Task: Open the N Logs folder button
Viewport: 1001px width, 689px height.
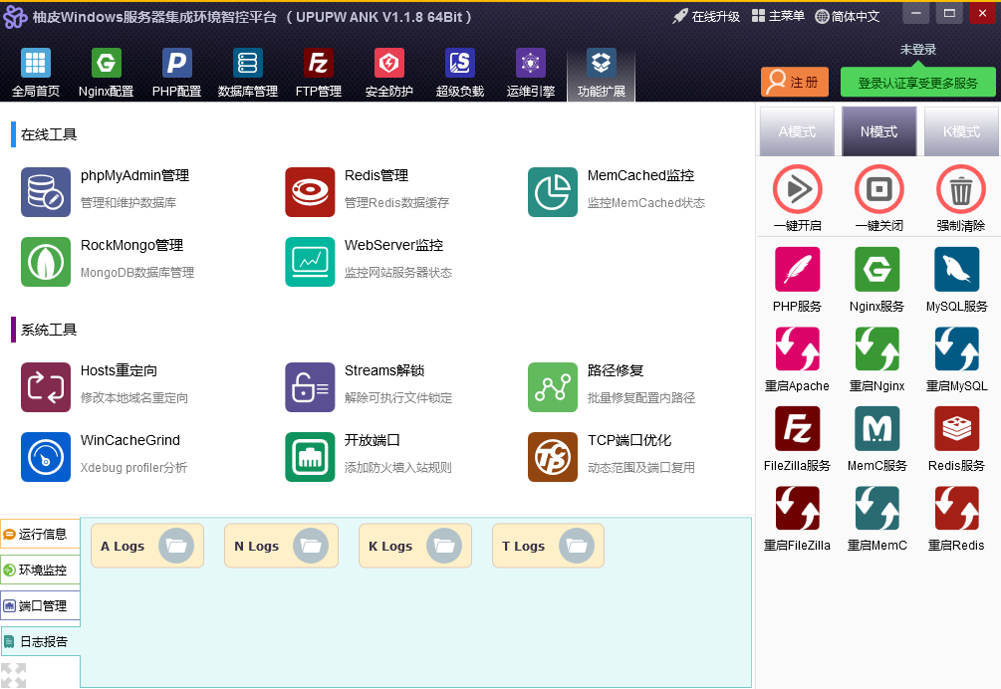Action: coord(281,546)
